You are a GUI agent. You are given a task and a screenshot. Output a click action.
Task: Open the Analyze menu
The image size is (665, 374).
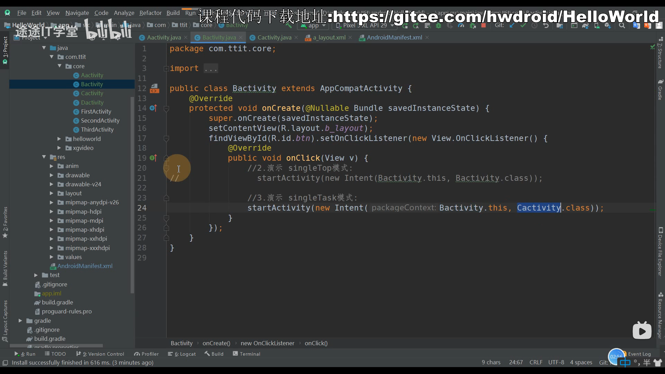[x=124, y=13]
